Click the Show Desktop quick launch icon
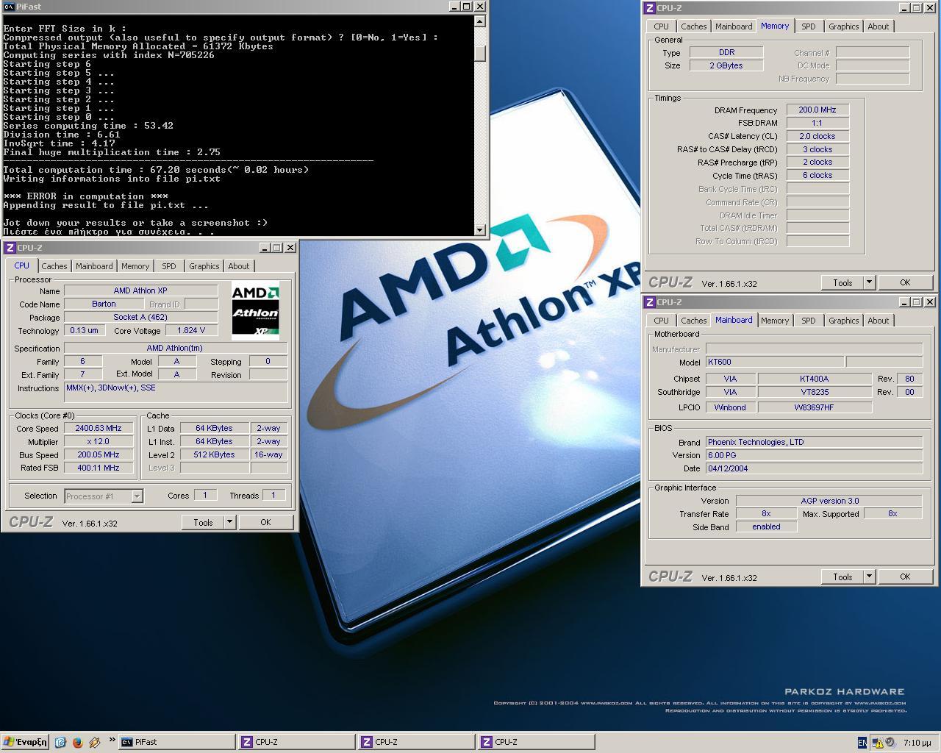Viewport: 941px width, 753px height. (x=60, y=742)
